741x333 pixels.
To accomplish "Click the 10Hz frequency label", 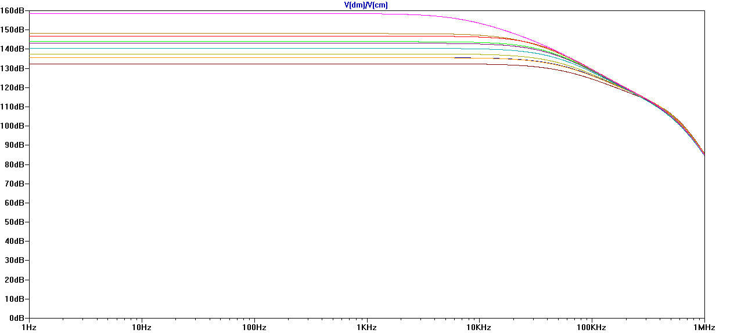I will tap(142, 328).
